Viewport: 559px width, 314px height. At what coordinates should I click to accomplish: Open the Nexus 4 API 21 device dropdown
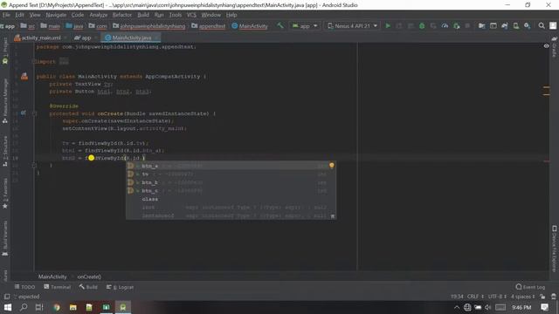[352, 26]
